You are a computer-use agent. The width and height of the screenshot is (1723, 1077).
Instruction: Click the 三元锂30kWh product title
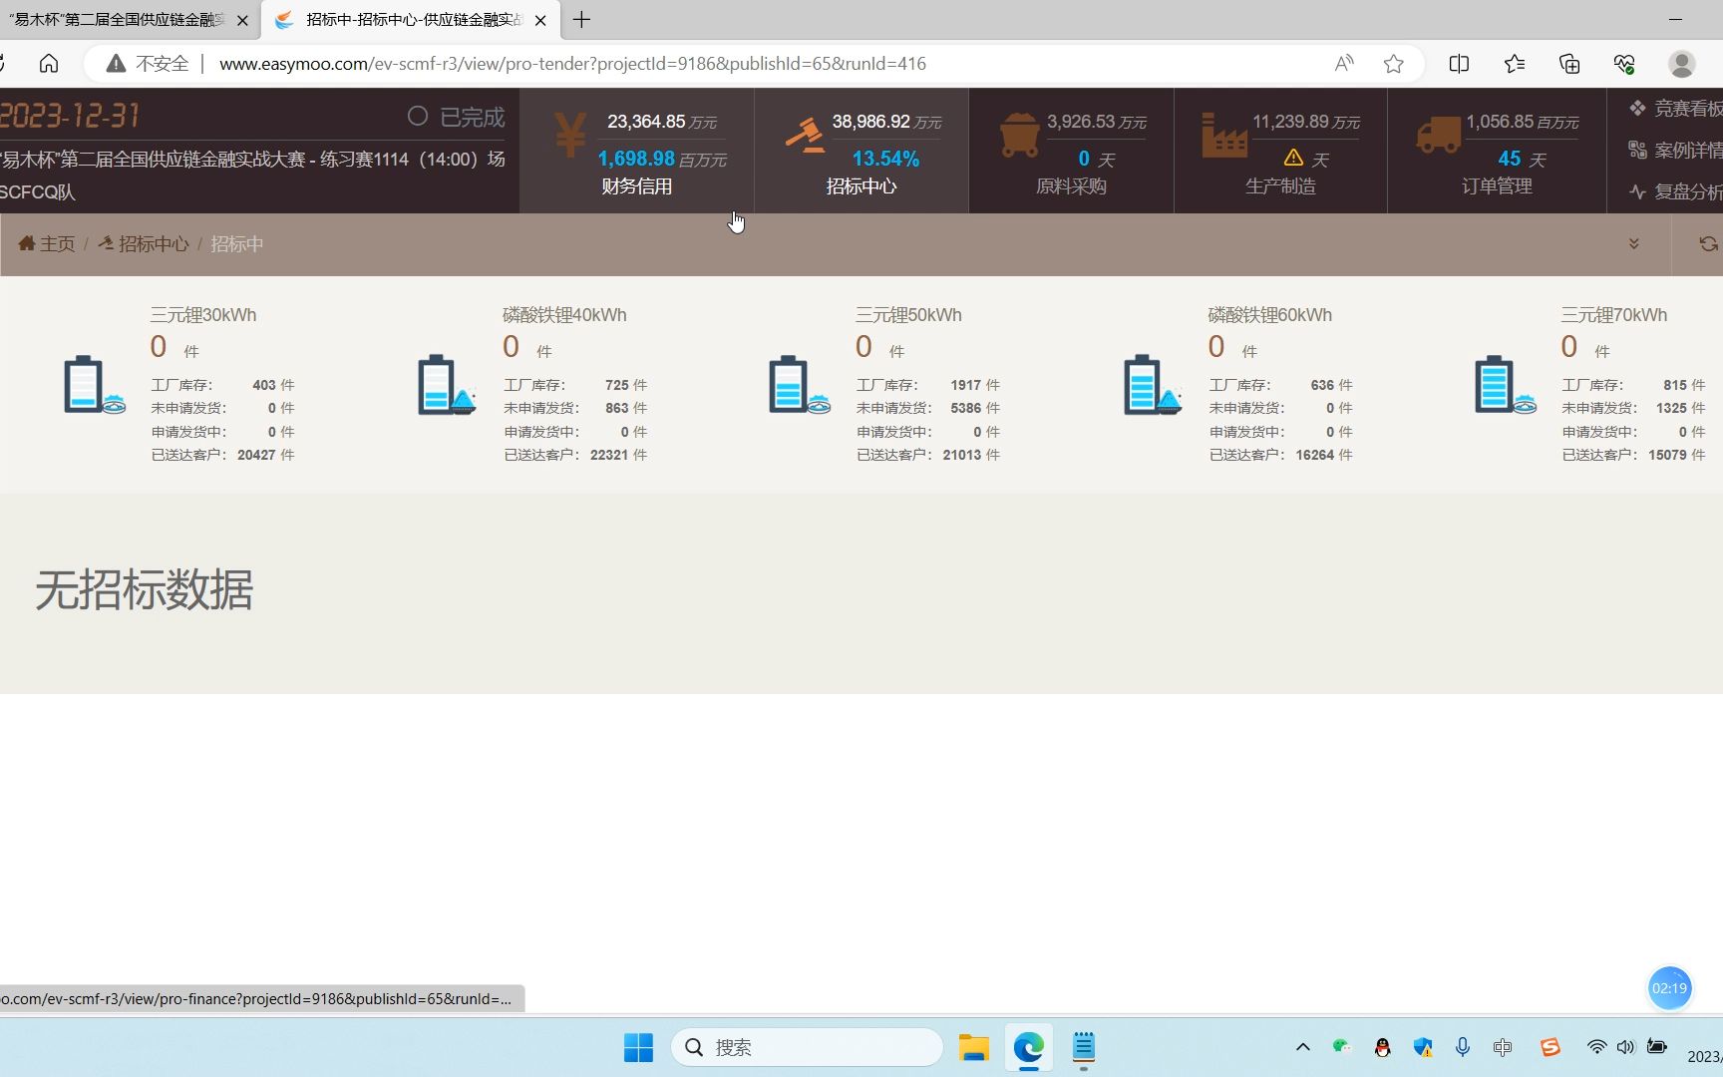[203, 315]
